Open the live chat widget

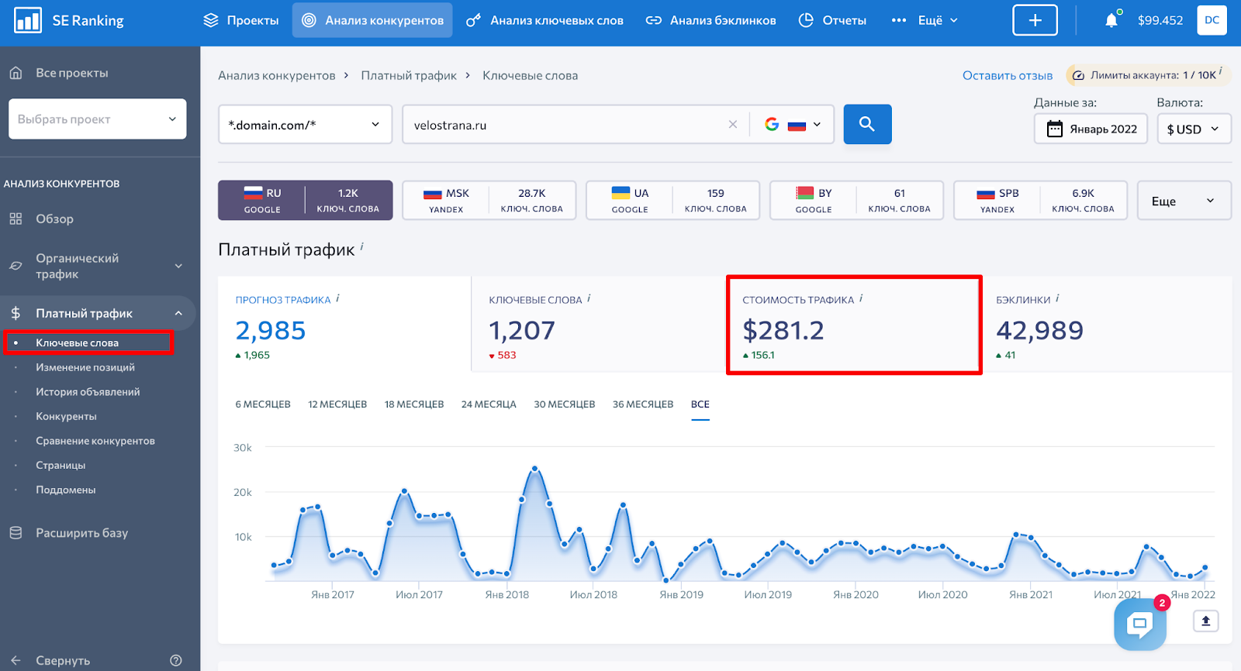pyautogui.click(x=1140, y=623)
